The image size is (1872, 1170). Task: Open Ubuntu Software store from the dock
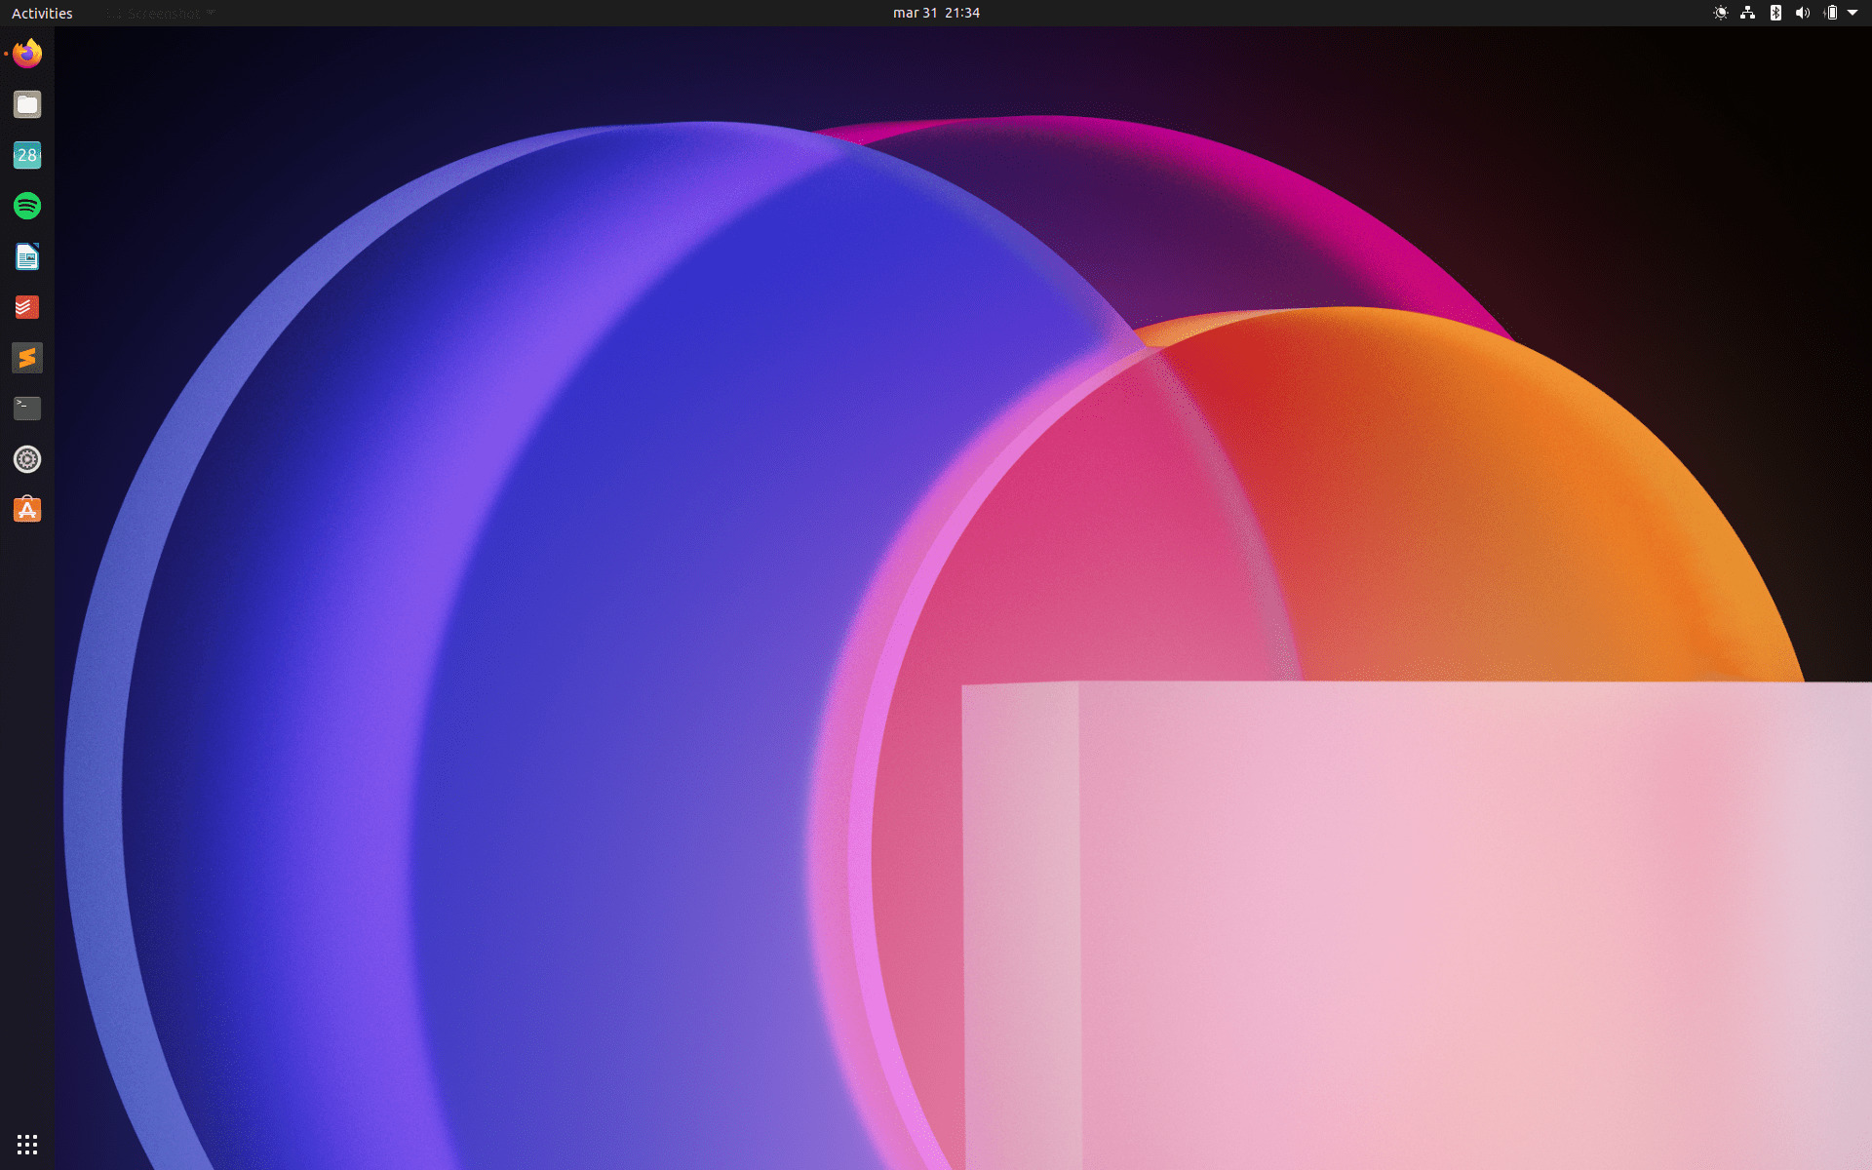point(27,510)
